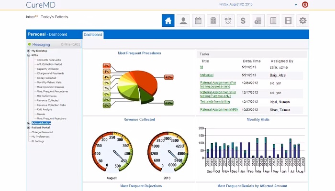Click the green Messaging status icon
Image resolution: width=335 pixels, height=191 pixels.
30,44
